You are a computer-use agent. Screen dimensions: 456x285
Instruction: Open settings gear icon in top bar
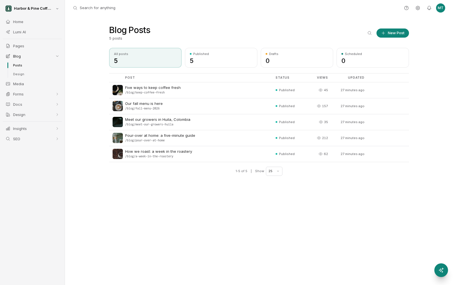pos(418,8)
